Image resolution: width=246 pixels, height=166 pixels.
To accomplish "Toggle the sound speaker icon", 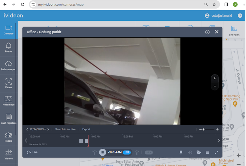I will [x=190, y=152].
